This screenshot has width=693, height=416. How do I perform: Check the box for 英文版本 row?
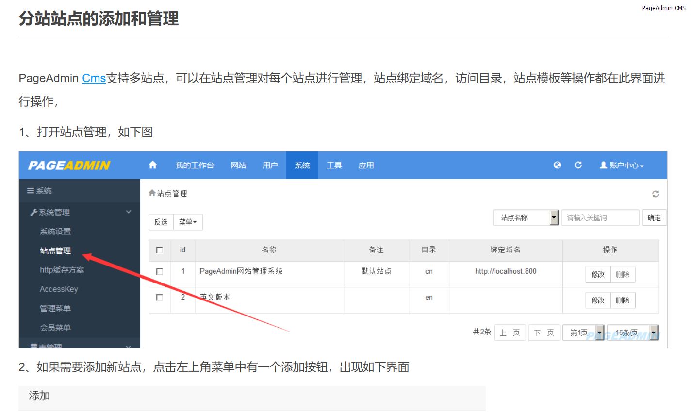click(160, 297)
